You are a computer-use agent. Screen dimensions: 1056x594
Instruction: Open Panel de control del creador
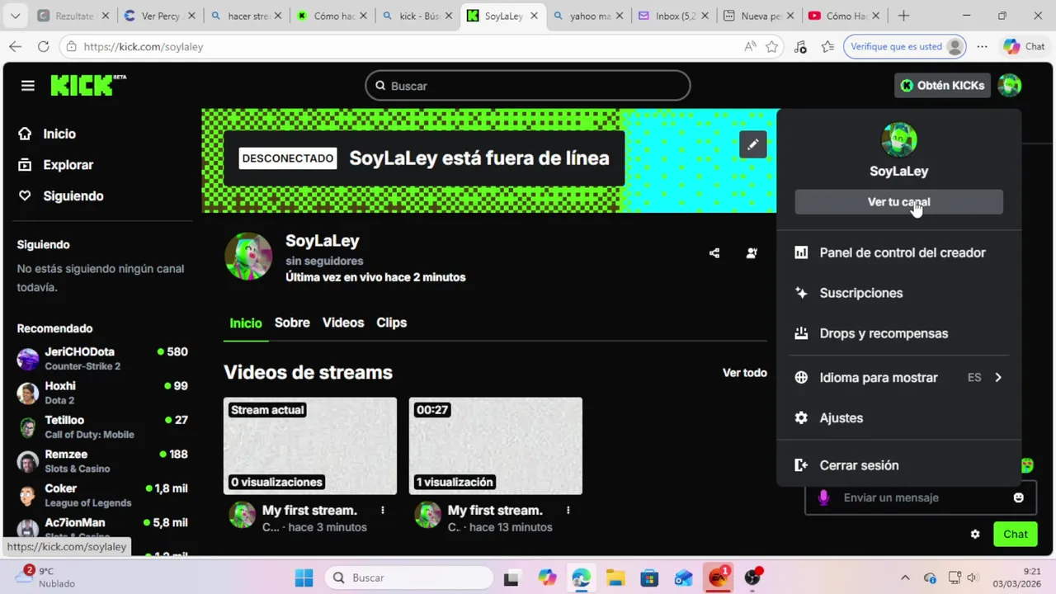pos(898,252)
